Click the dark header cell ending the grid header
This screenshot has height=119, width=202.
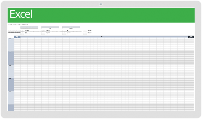click(x=191, y=37)
